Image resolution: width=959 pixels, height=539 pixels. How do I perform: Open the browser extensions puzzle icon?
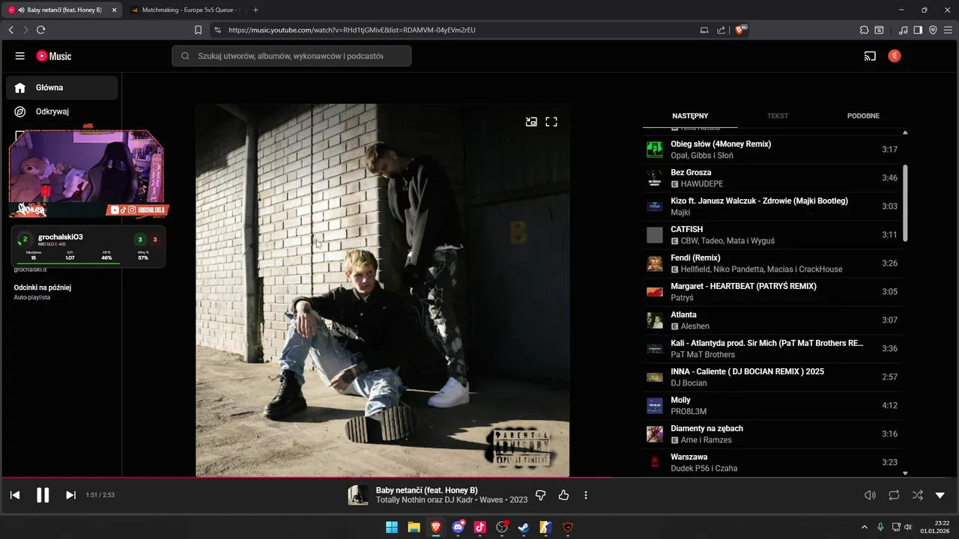coord(864,30)
